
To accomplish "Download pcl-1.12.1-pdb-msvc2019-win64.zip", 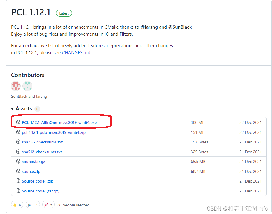I will click(x=54, y=132).
